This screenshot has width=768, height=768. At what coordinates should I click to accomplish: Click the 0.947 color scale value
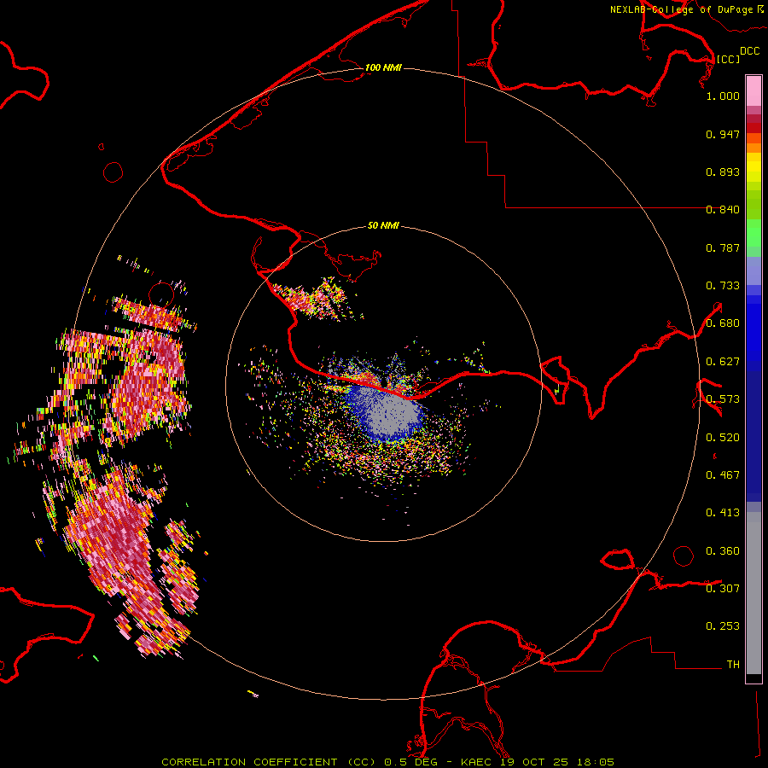(x=723, y=134)
